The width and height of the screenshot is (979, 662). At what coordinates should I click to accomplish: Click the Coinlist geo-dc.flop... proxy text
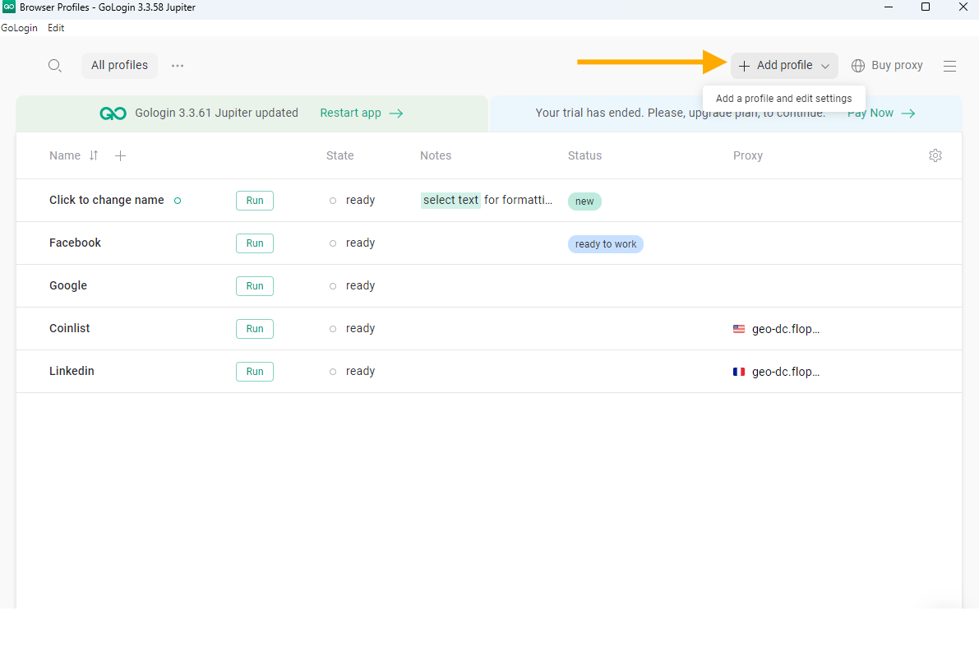coord(786,329)
